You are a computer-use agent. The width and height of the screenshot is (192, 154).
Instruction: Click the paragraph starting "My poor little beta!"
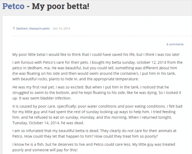pyautogui.click(x=96, y=54)
